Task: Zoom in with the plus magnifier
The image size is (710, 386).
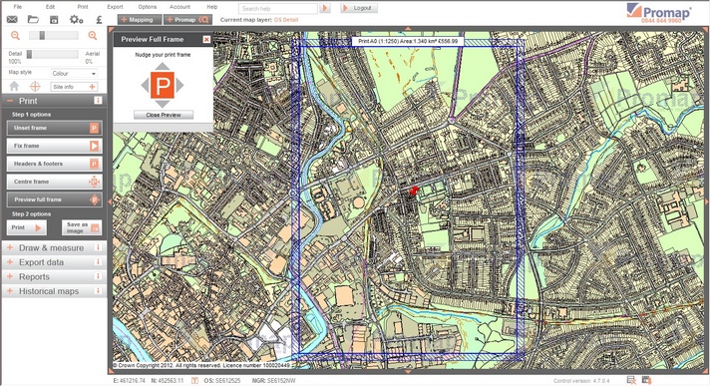Action: [93, 36]
